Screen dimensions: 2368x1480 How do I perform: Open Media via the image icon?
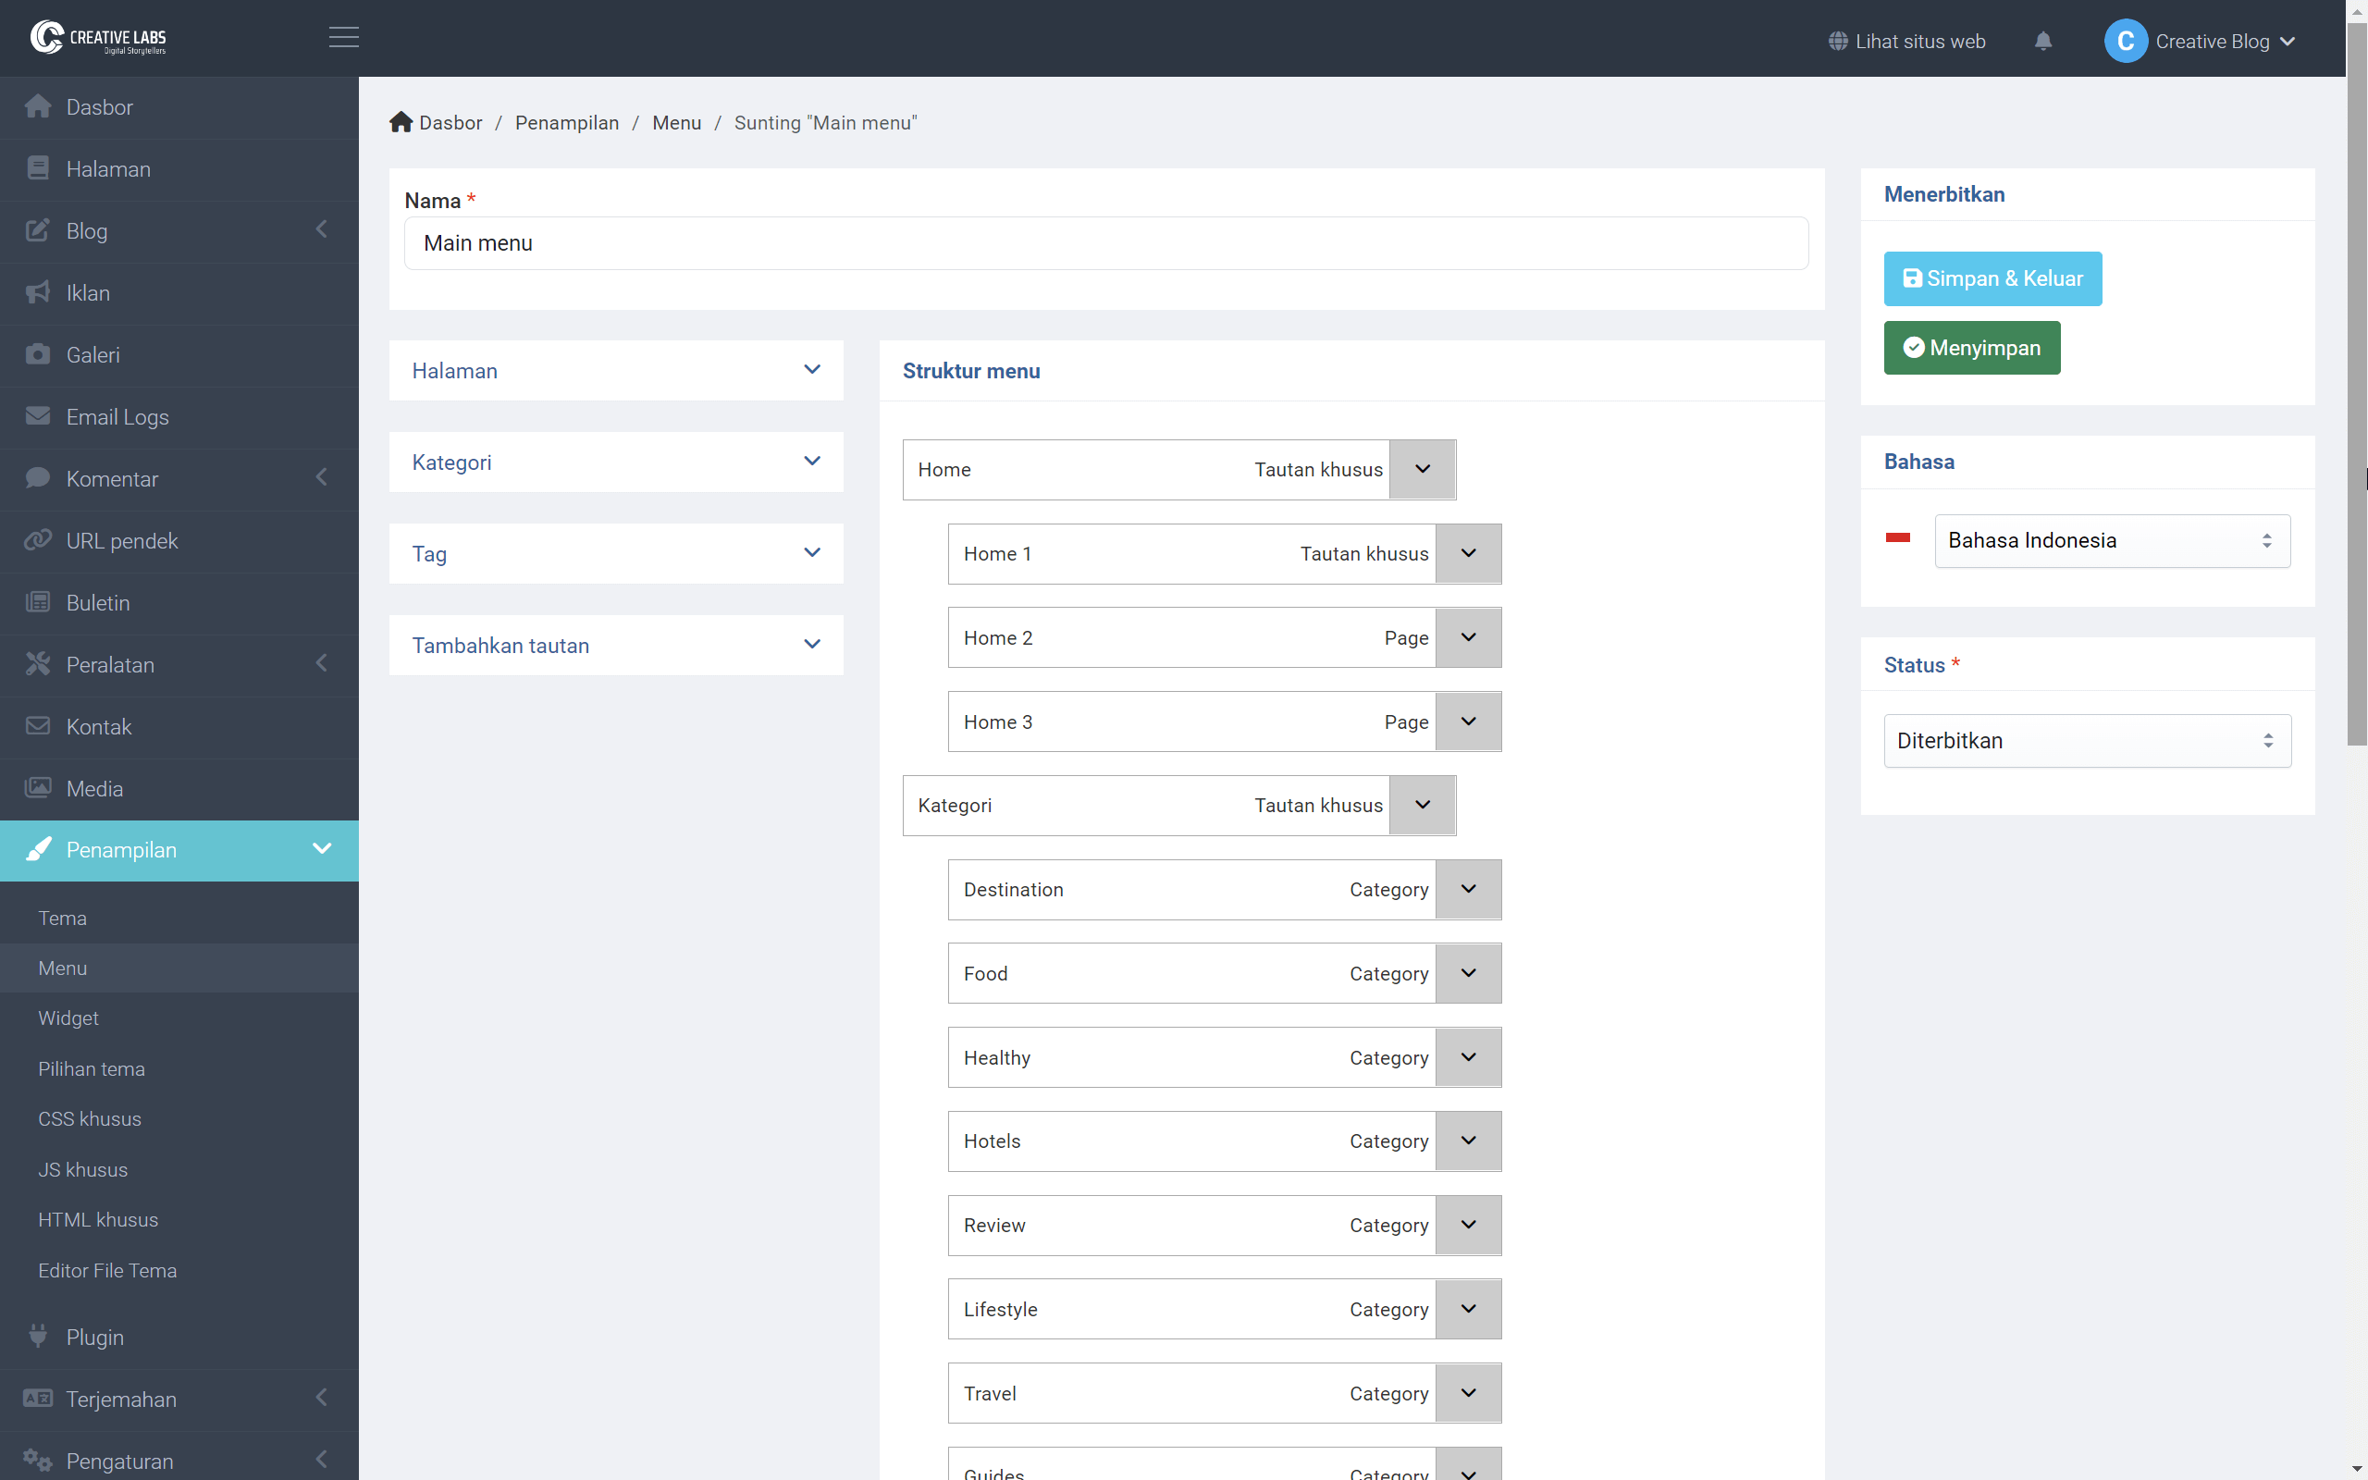click(x=38, y=788)
